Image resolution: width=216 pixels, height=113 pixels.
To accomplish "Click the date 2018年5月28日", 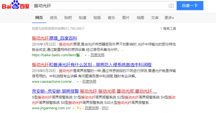I will point(44,71).
